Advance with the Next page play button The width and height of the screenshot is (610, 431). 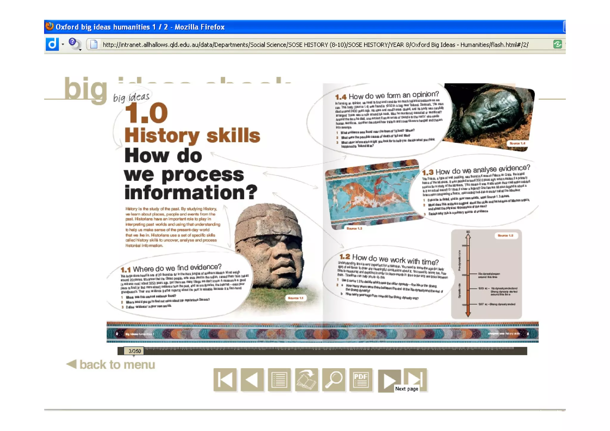point(388,380)
